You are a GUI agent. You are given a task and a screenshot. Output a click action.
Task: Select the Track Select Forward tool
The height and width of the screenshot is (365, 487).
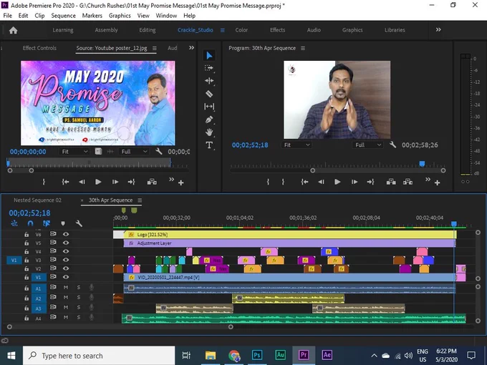(209, 68)
